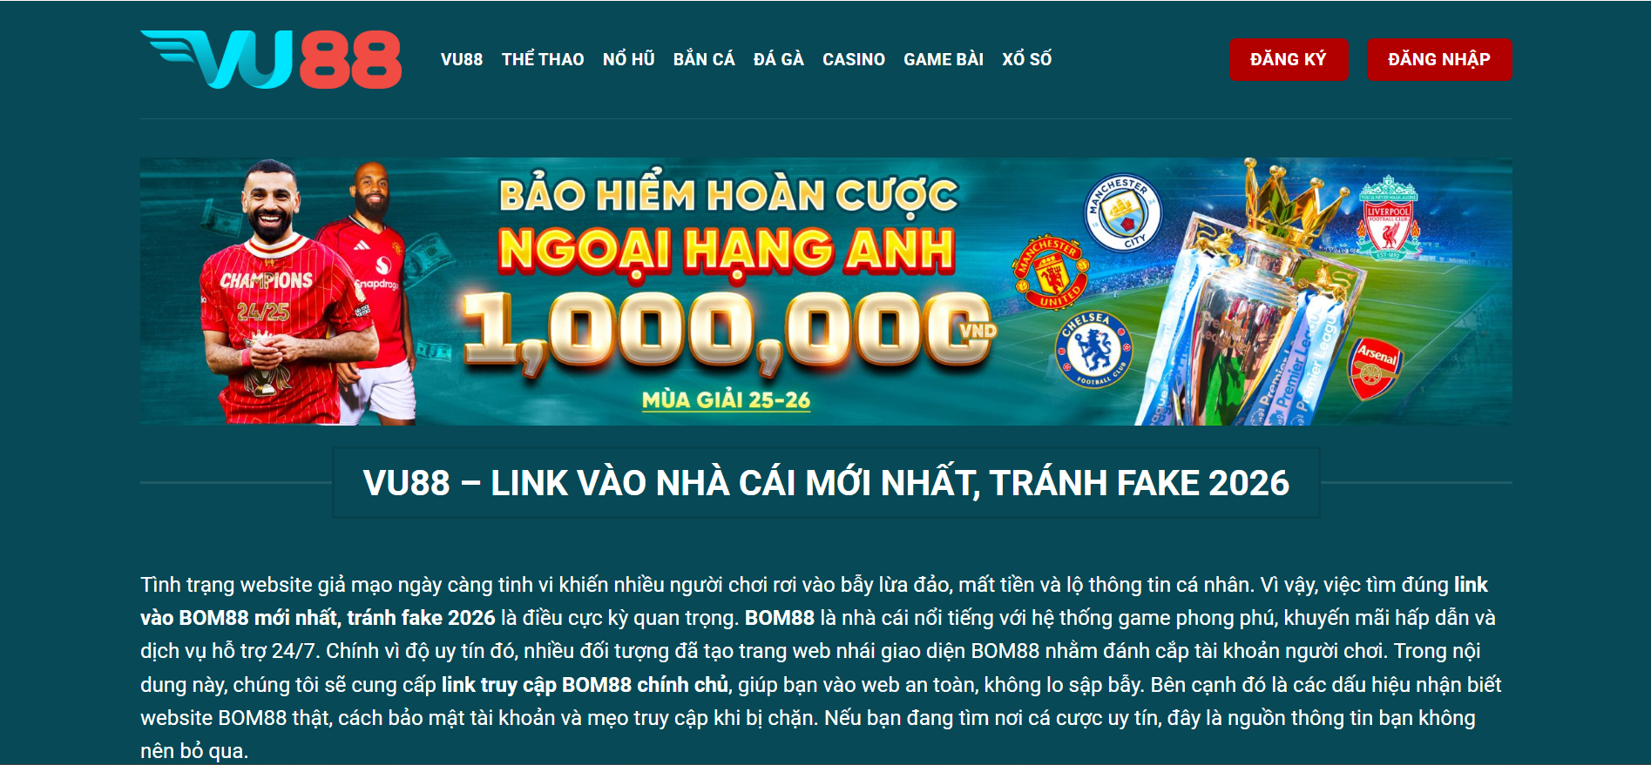
Task: Click the Chelsea club crest
Action: pyautogui.click(x=1094, y=350)
